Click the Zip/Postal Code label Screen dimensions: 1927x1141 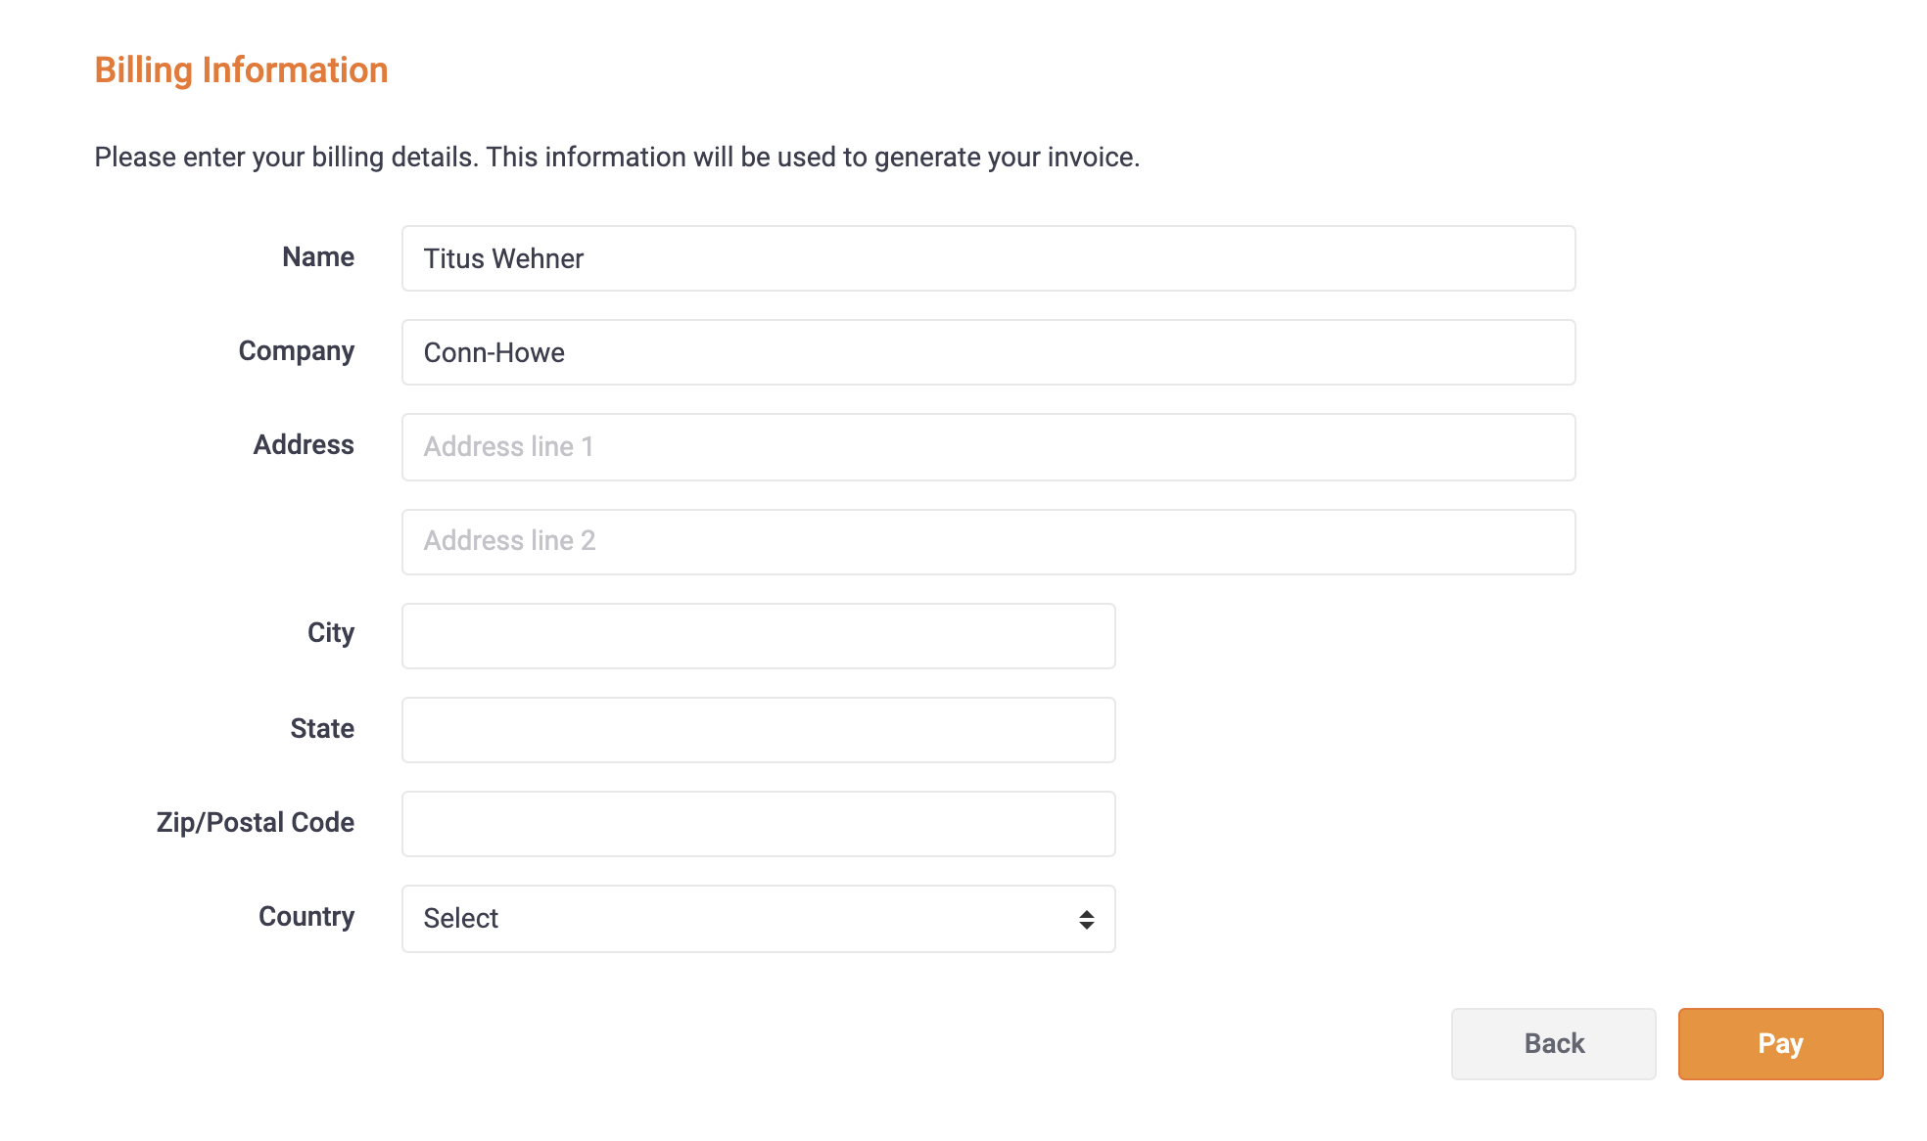point(256,822)
